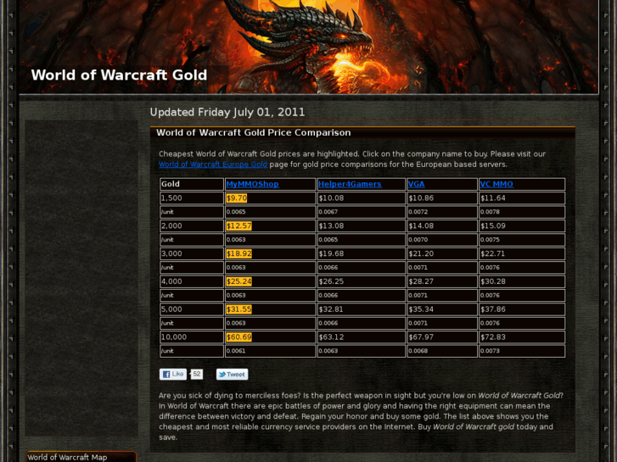Open the MyMMOShop vendor link
This screenshot has width=617, height=462.
(252, 184)
